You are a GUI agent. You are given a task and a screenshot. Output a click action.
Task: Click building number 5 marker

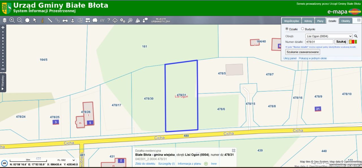point(90,123)
